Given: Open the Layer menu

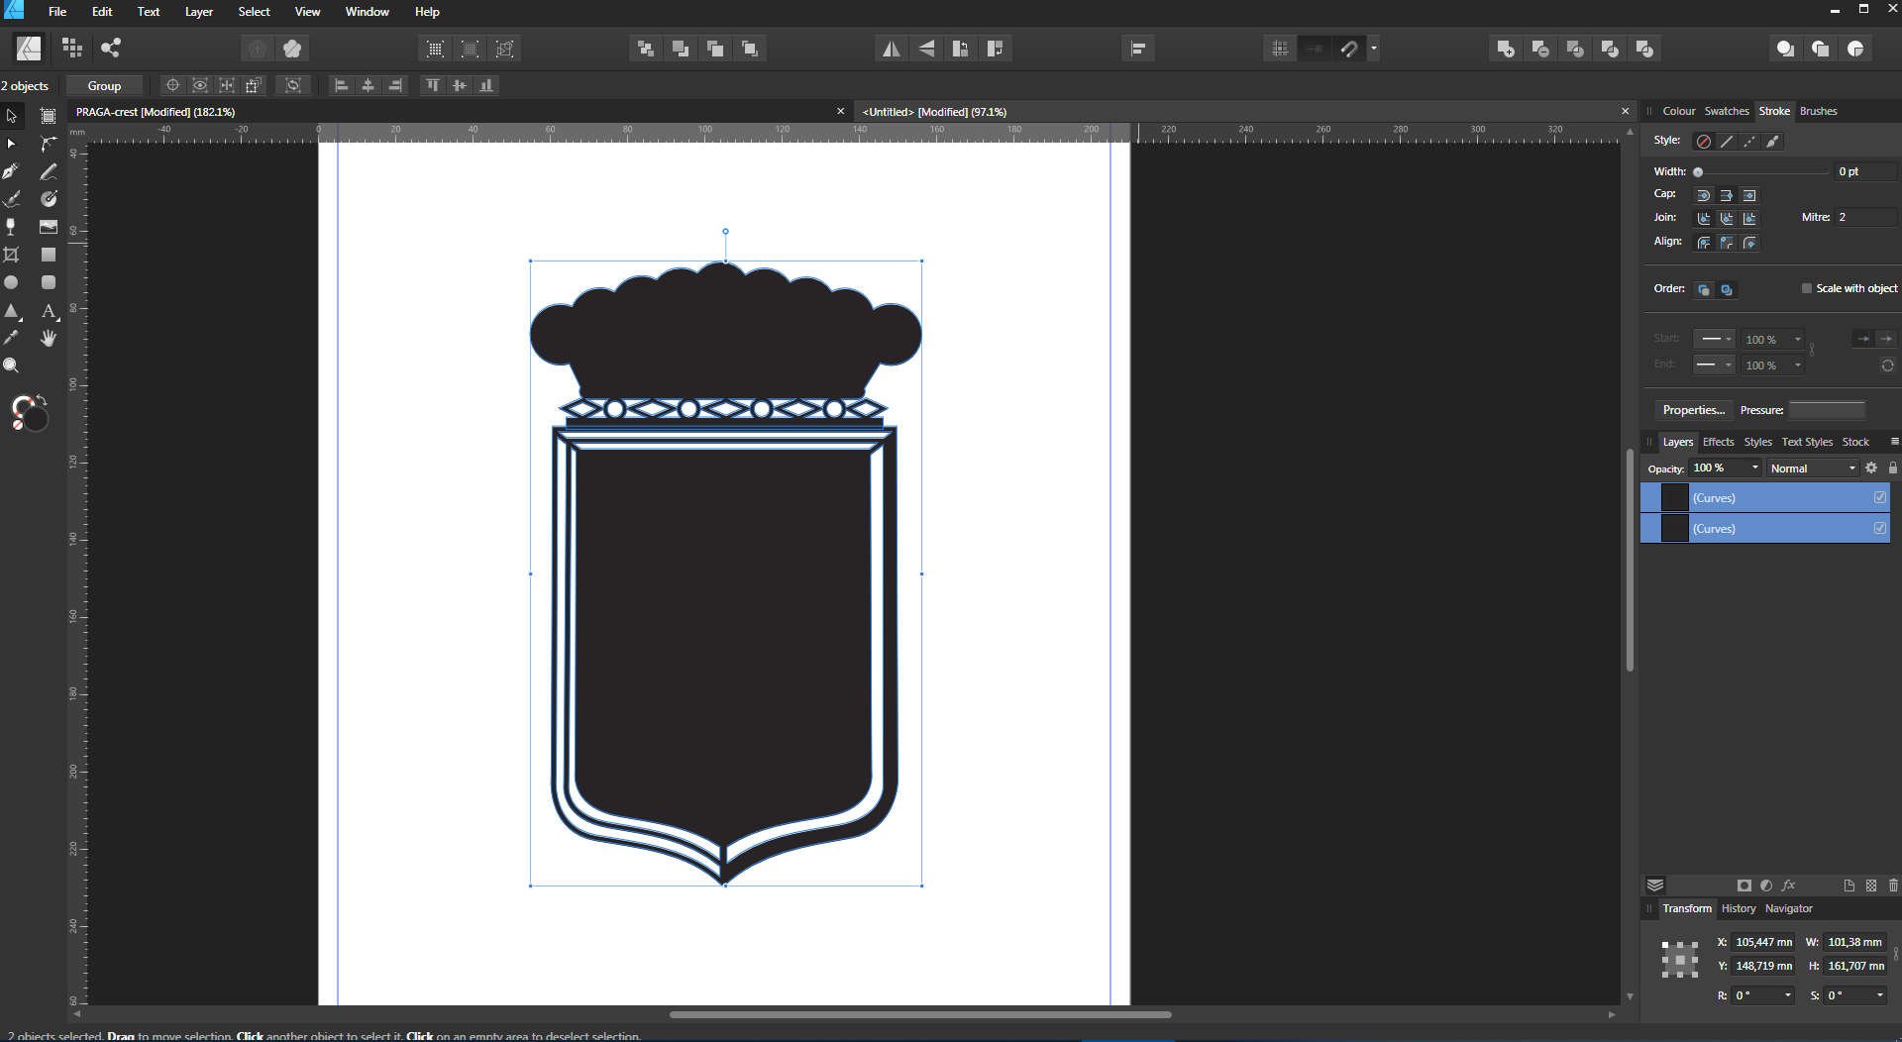Looking at the screenshot, I should click(x=198, y=12).
